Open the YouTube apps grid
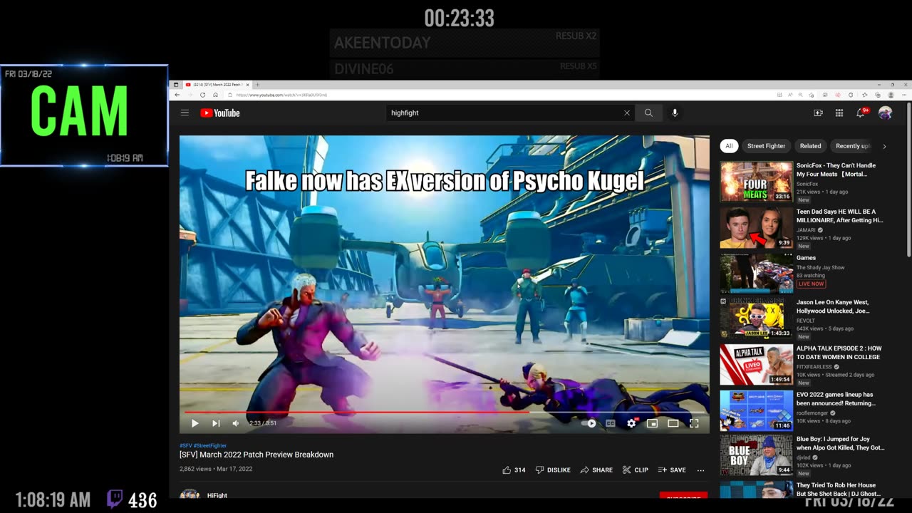Image resolution: width=912 pixels, height=513 pixels. [x=839, y=113]
